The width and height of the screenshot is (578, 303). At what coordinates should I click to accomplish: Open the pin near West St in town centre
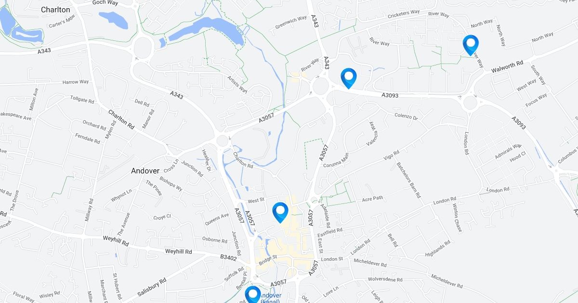click(280, 213)
